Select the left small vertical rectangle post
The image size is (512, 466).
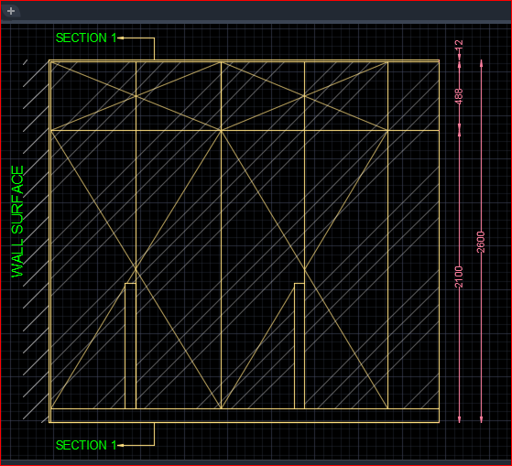(x=130, y=346)
